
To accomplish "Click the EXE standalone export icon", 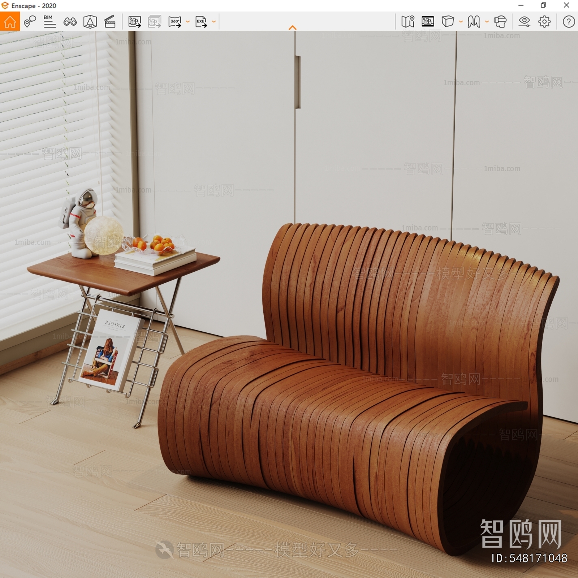I will [201, 22].
